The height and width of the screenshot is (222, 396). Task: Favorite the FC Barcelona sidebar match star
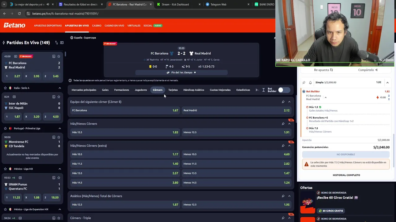click(x=59, y=56)
